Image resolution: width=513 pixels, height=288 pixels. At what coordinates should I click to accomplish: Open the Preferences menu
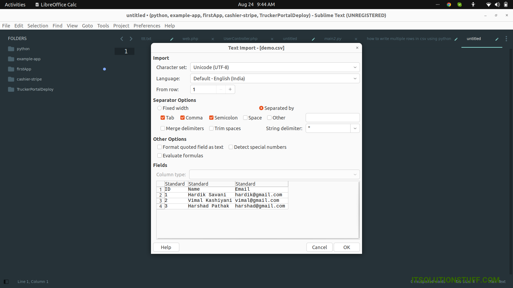point(147,26)
